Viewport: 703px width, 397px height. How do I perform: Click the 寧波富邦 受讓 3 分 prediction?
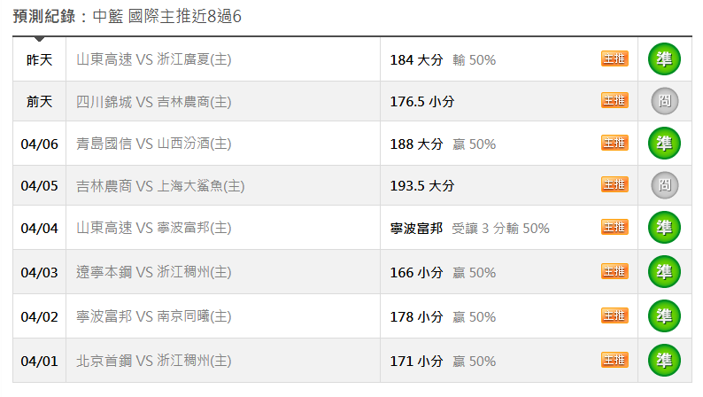[x=469, y=229]
